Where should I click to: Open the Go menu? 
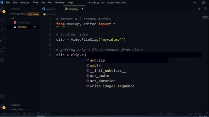pyautogui.click(x=43, y=2)
